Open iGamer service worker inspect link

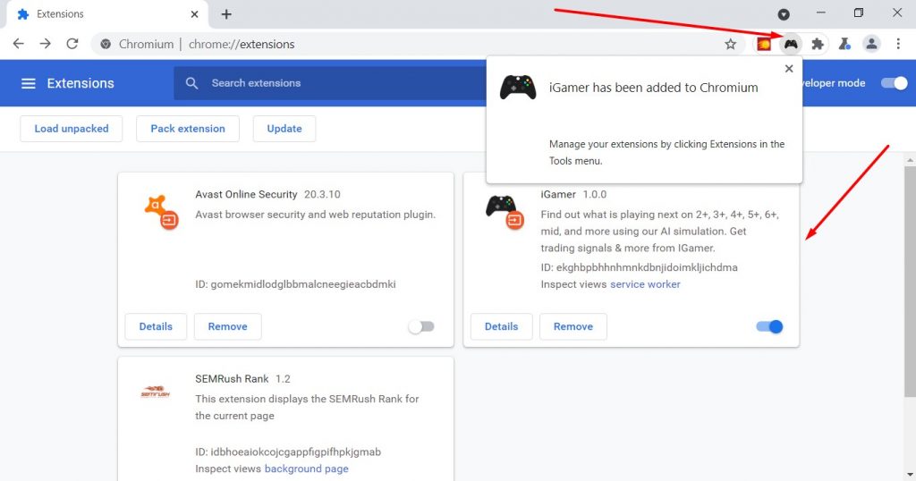pyautogui.click(x=645, y=284)
